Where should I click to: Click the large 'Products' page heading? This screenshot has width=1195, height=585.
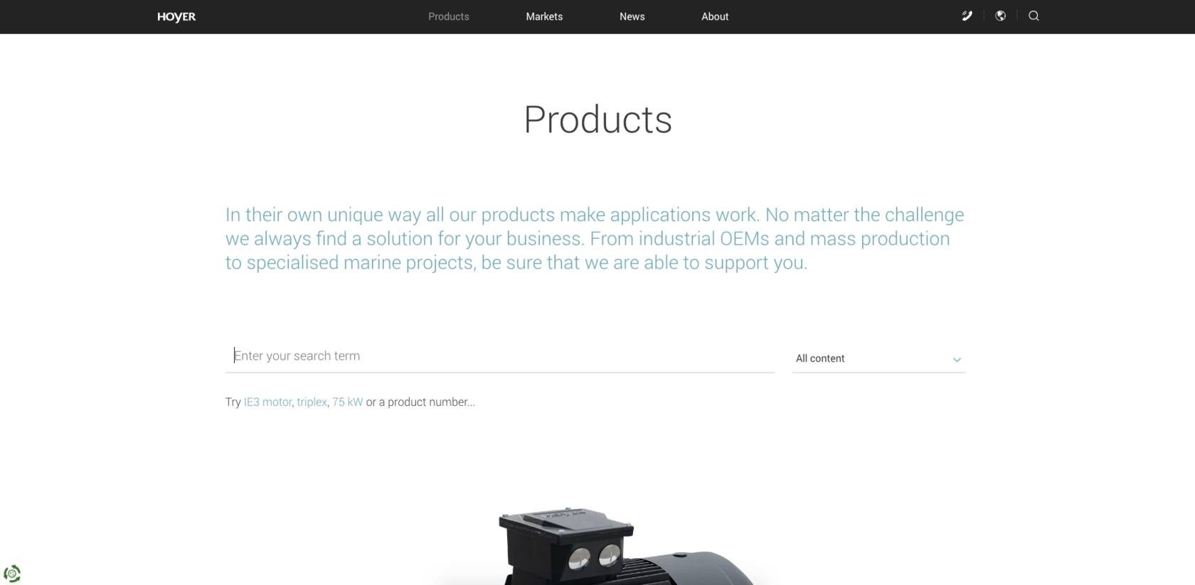597,119
